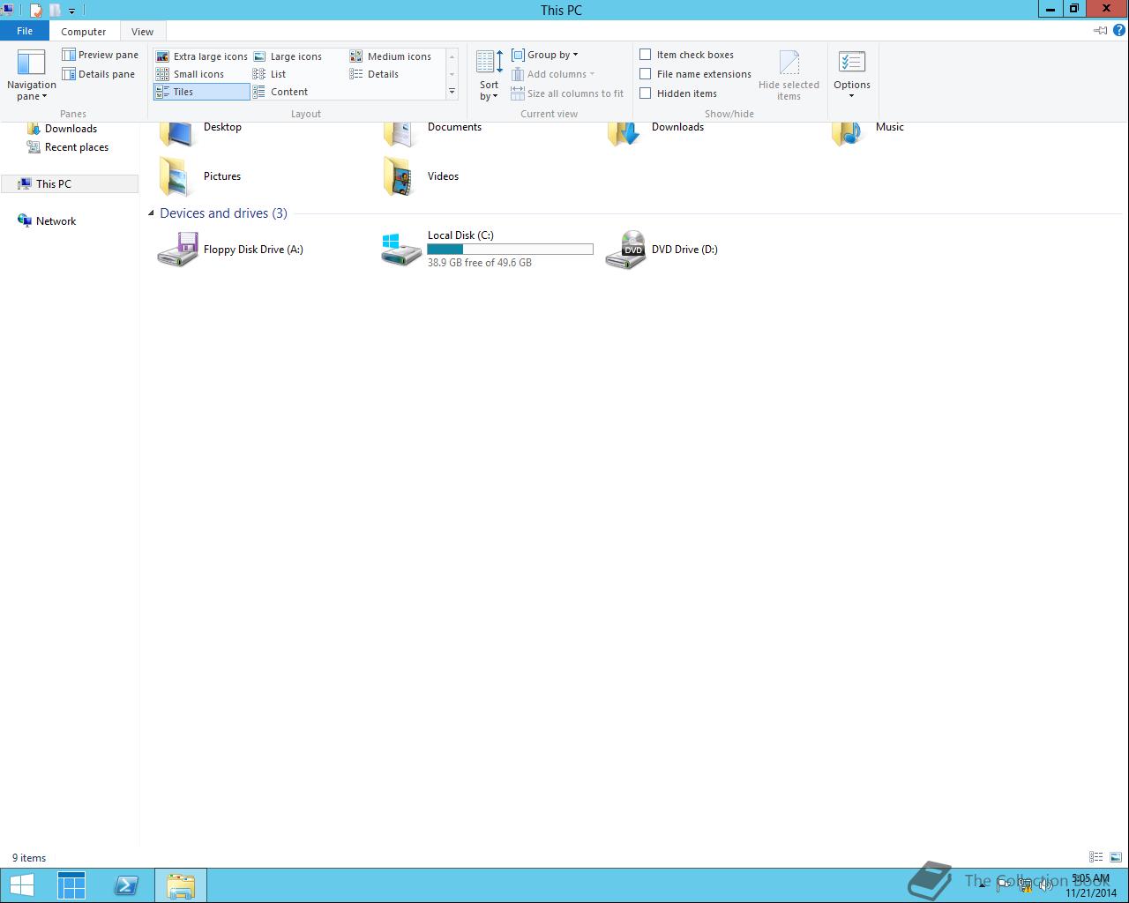Switch to details view status bar button
The width and height of the screenshot is (1129, 903).
coord(1095,857)
